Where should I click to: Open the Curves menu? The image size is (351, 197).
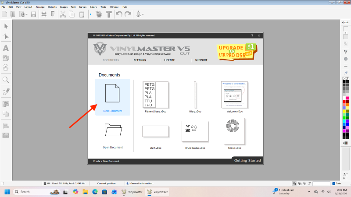coord(82,7)
